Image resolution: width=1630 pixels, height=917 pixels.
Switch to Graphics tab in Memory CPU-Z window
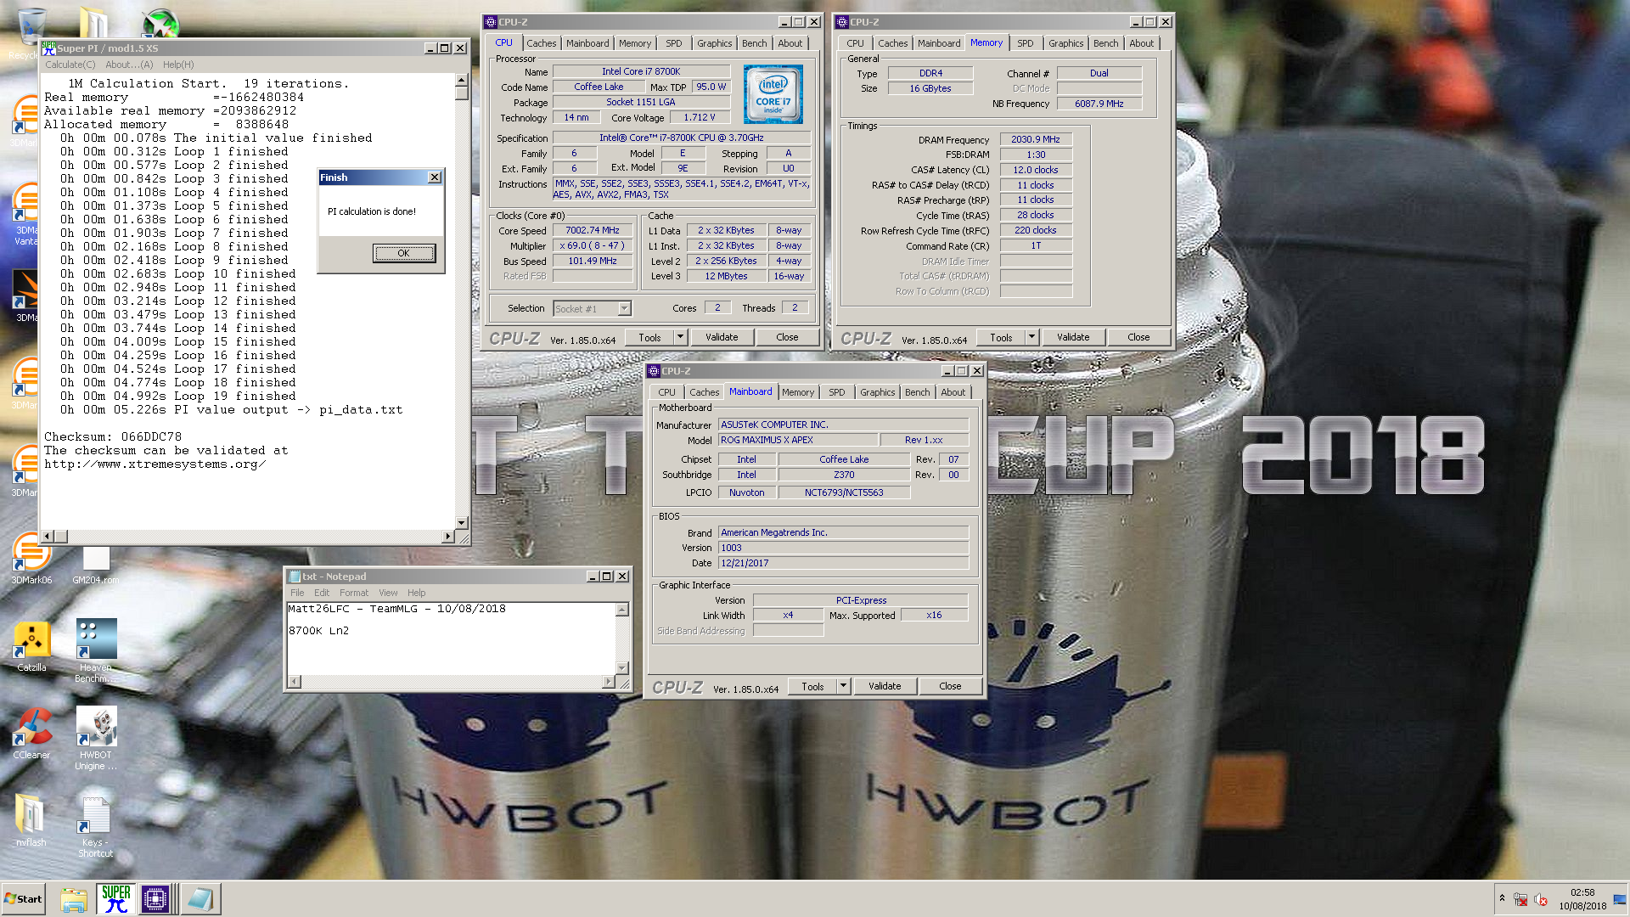tap(1065, 43)
